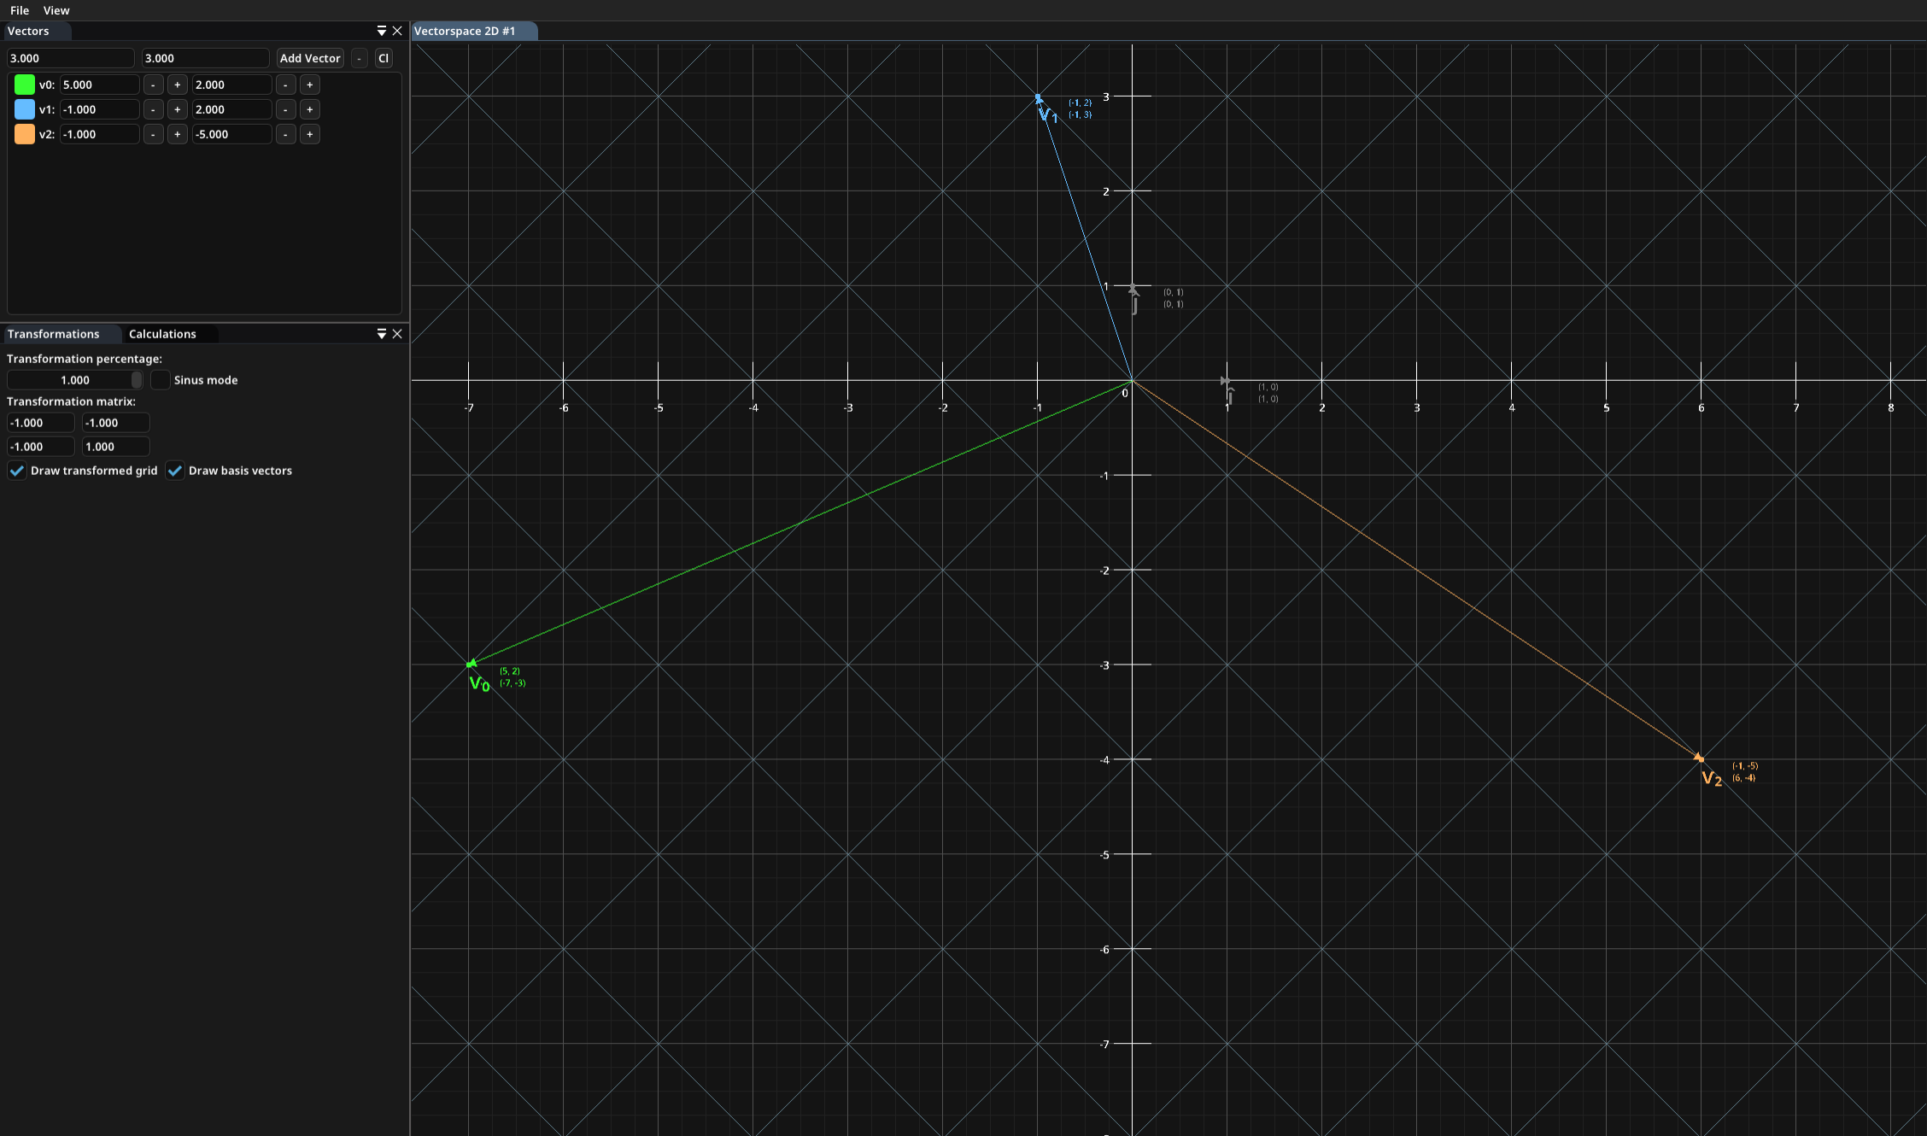Disable Draw basis vectors checkbox

175,471
